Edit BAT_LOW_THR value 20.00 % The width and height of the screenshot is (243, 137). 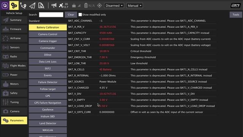(104, 64)
